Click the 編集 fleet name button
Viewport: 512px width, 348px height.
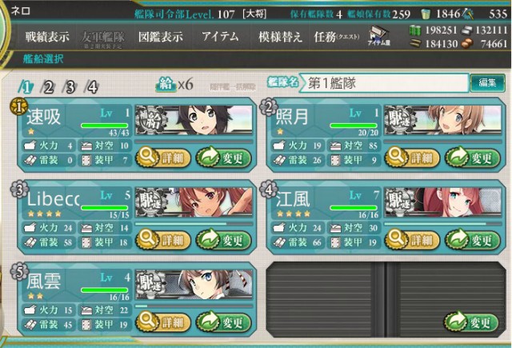tap(487, 83)
